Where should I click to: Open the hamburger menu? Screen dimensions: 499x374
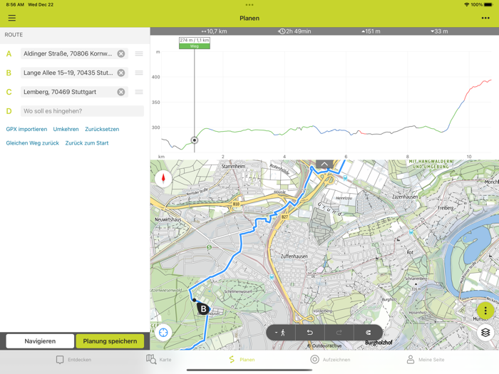click(x=12, y=18)
